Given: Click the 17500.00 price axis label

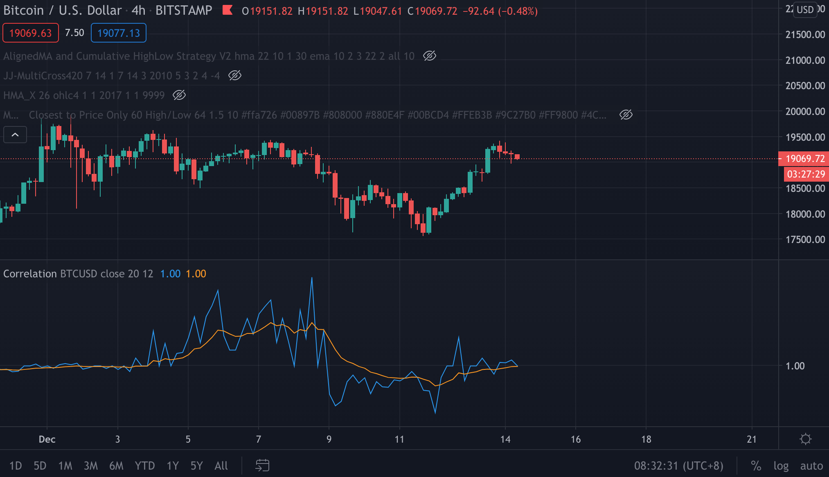Looking at the screenshot, I should pyautogui.click(x=805, y=239).
